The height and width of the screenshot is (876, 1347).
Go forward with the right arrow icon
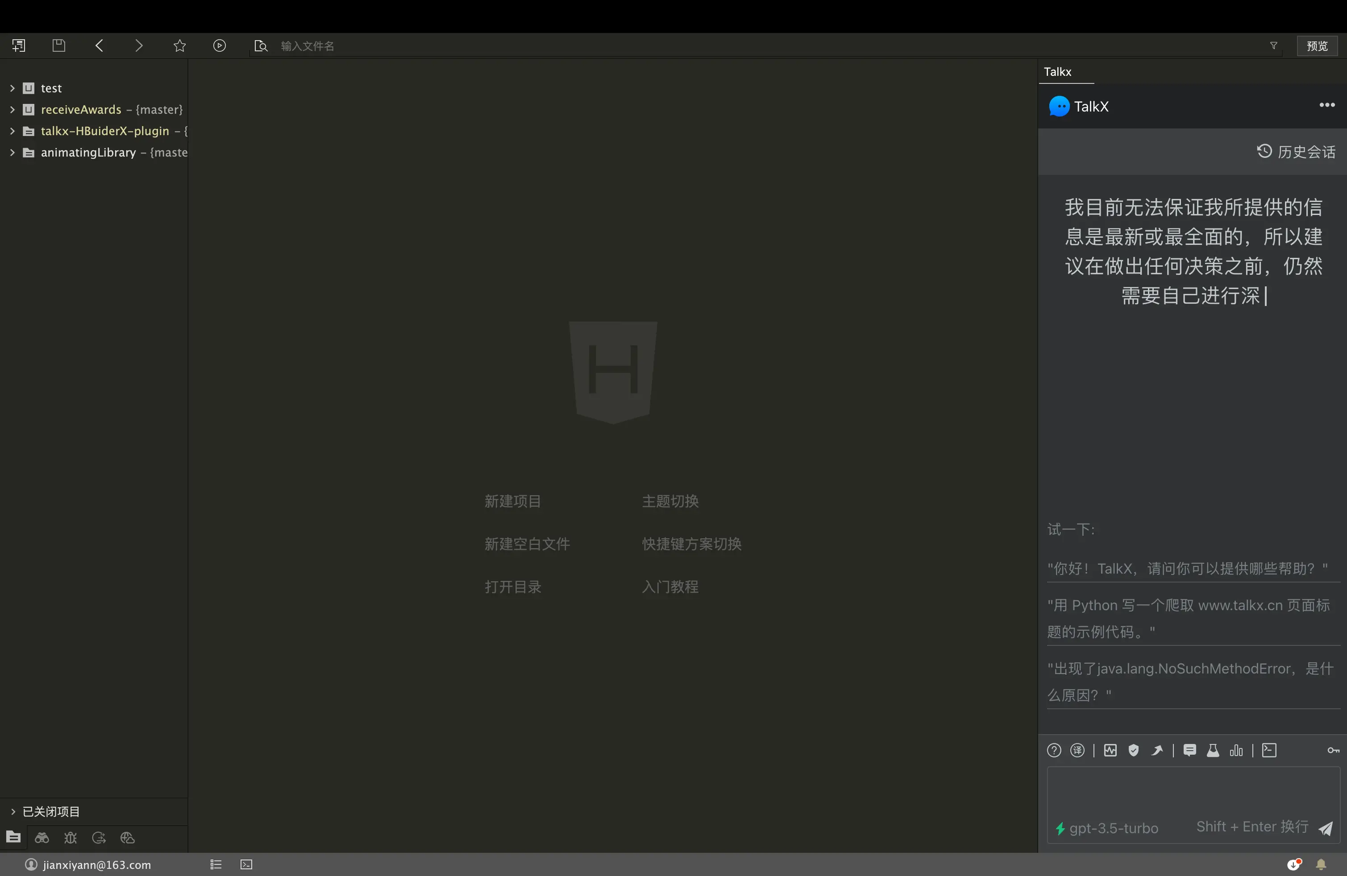click(x=139, y=46)
